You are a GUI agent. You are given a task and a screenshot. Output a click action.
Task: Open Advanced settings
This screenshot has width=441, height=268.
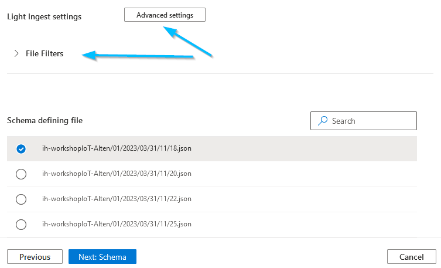(165, 15)
